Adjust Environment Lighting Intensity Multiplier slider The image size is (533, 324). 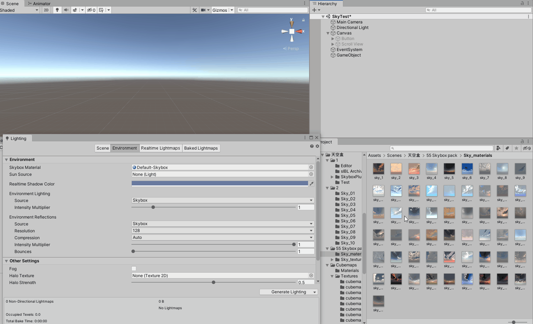click(153, 207)
